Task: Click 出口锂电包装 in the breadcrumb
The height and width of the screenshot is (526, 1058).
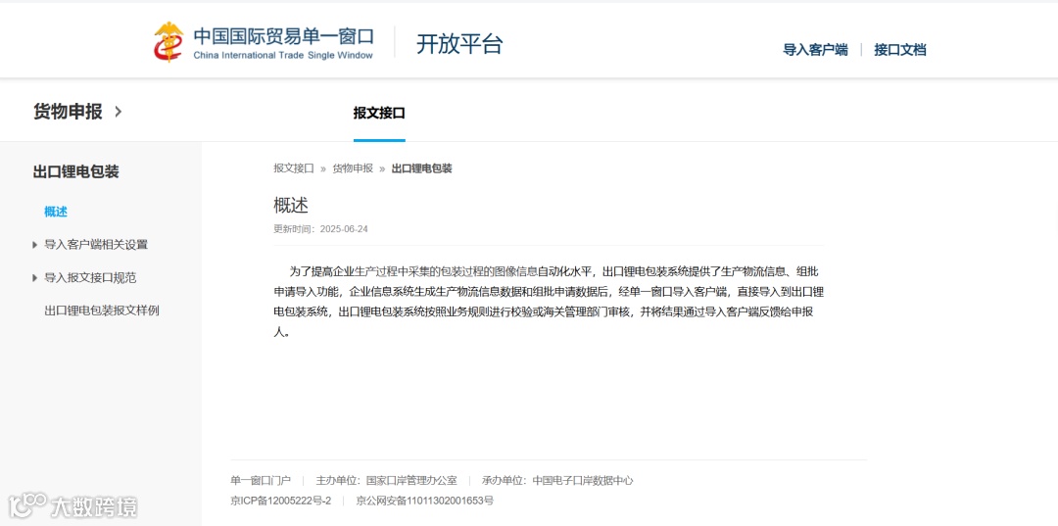Action: point(421,168)
